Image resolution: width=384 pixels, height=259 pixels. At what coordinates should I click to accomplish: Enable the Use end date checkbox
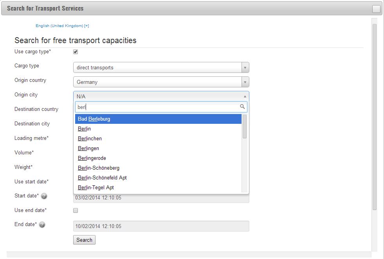coord(76,210)
